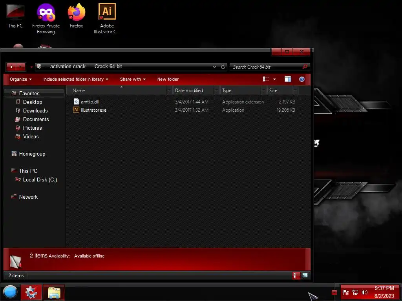Open Help with the question mark icon
402x301 pixels.
pos(302,79)
